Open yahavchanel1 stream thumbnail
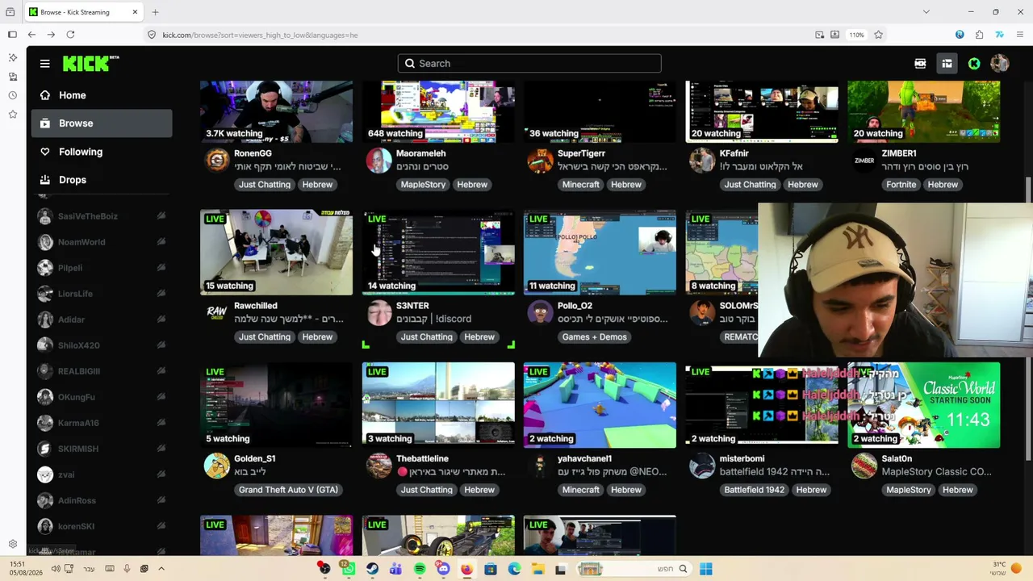 600,405
